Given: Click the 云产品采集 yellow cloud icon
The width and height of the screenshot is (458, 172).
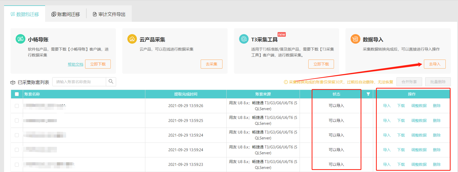Looking at the screenshot, I should point(132,39).
